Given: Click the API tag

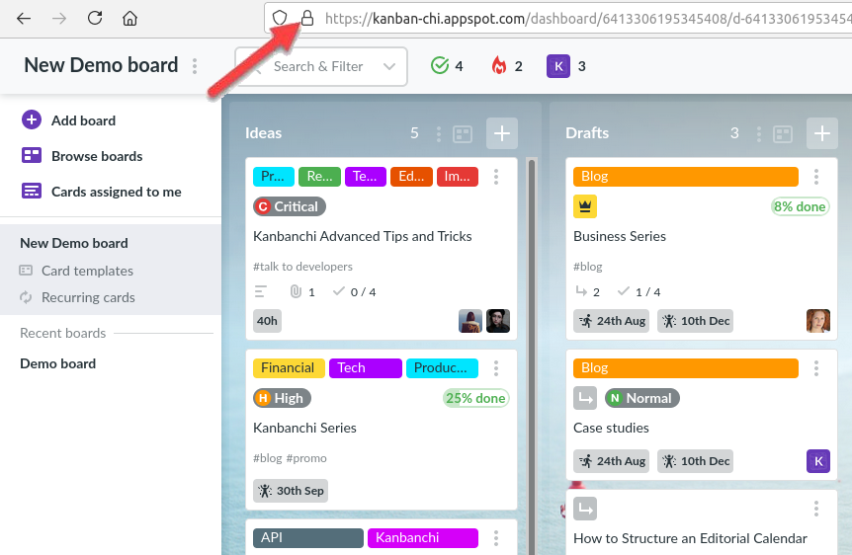Looking at the screenshot, I should tap(308, 538).
